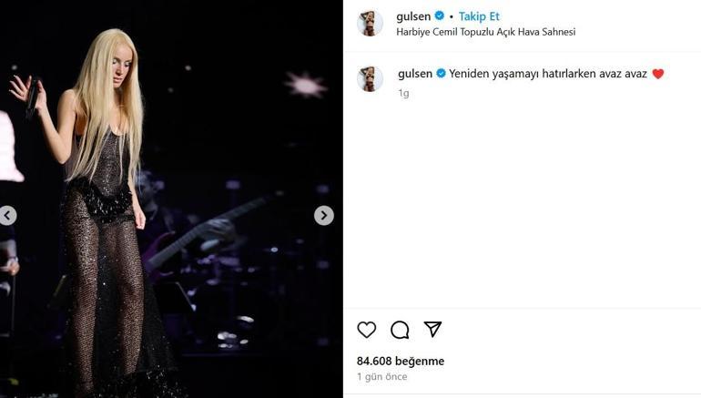Open comments using the speech bubble icon
701x398 pixels.
pos(400,330)
